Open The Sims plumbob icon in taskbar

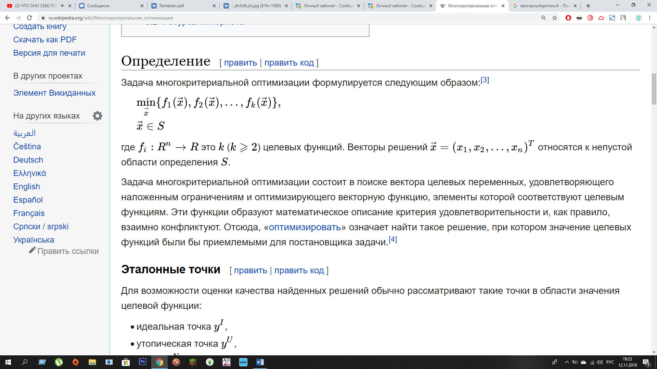tap(210, 362)
